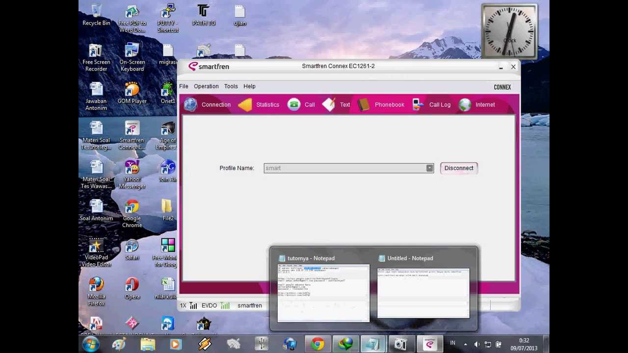Viewport: 628px width, 353px height.
Task: Select the Onet1 game icon on desktop
Action: [168, 94]
